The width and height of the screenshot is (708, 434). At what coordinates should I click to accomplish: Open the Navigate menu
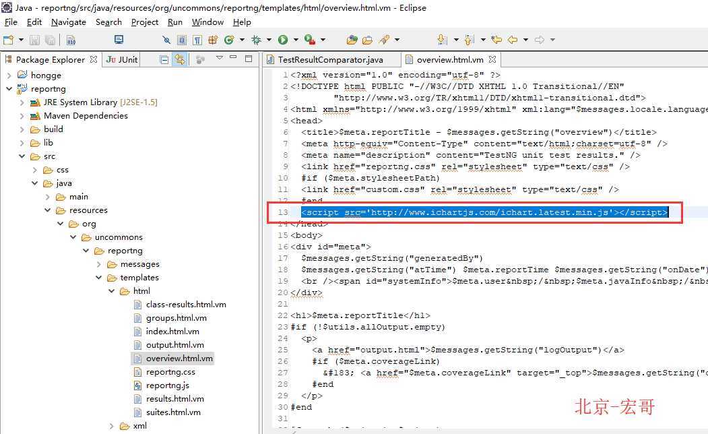[x=69, y=22]
